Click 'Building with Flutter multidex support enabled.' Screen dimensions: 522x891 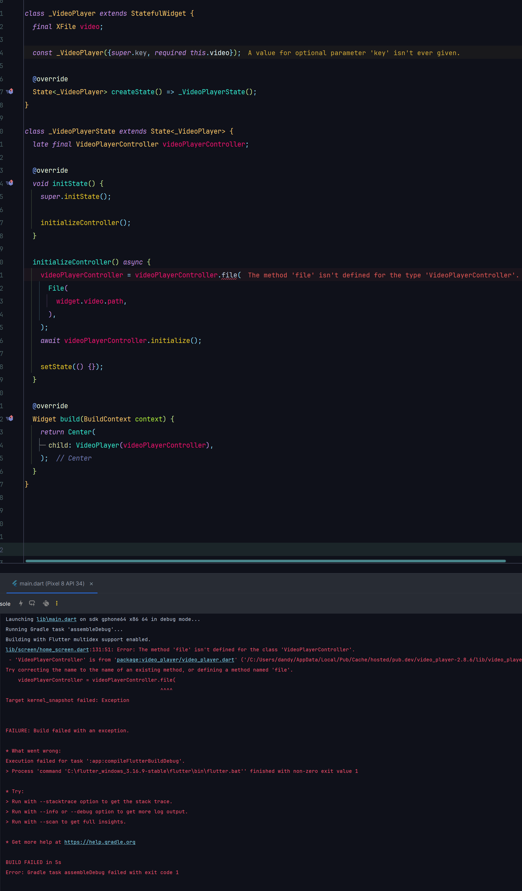coord(78,639)
